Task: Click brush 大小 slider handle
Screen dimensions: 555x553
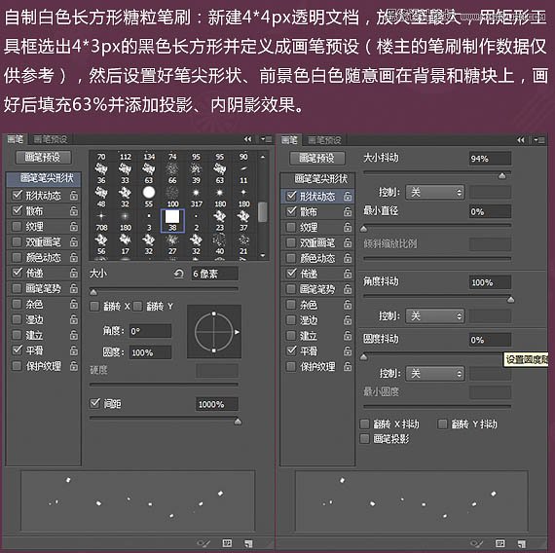Action: tap(93, 292)
